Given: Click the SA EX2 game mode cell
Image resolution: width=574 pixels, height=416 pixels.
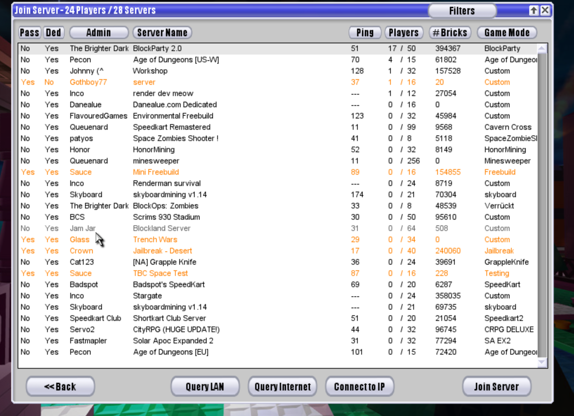Looking at the screenshot, I should click(x=498, y=341).
